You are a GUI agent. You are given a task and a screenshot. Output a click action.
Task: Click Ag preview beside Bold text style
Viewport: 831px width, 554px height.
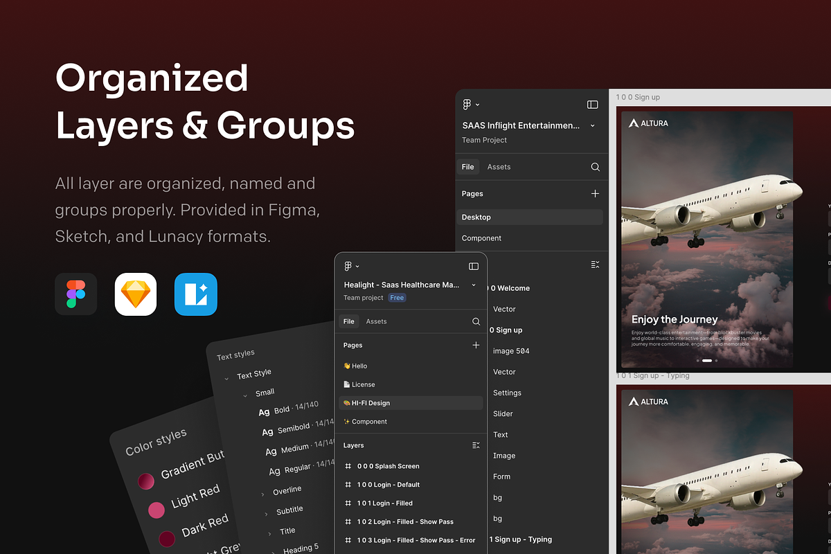coord(264,412)
